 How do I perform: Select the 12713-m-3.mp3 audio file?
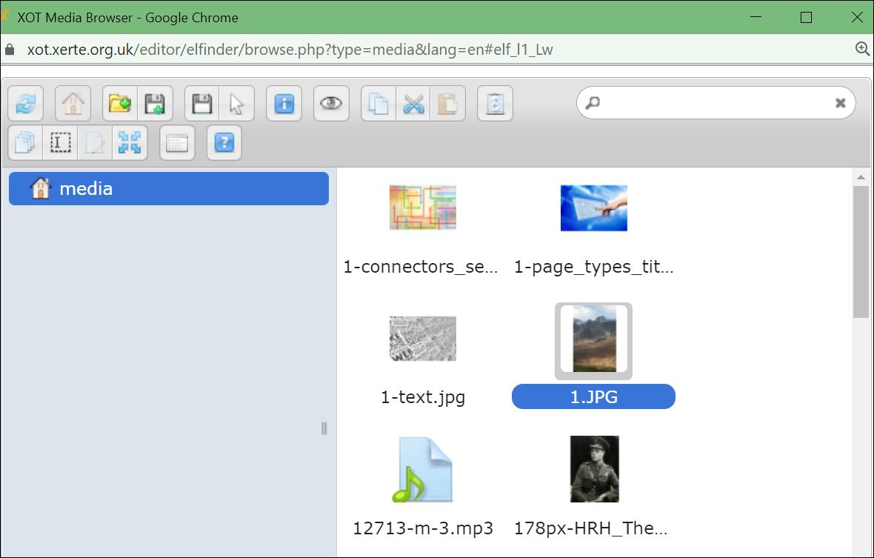click(423, 471)
